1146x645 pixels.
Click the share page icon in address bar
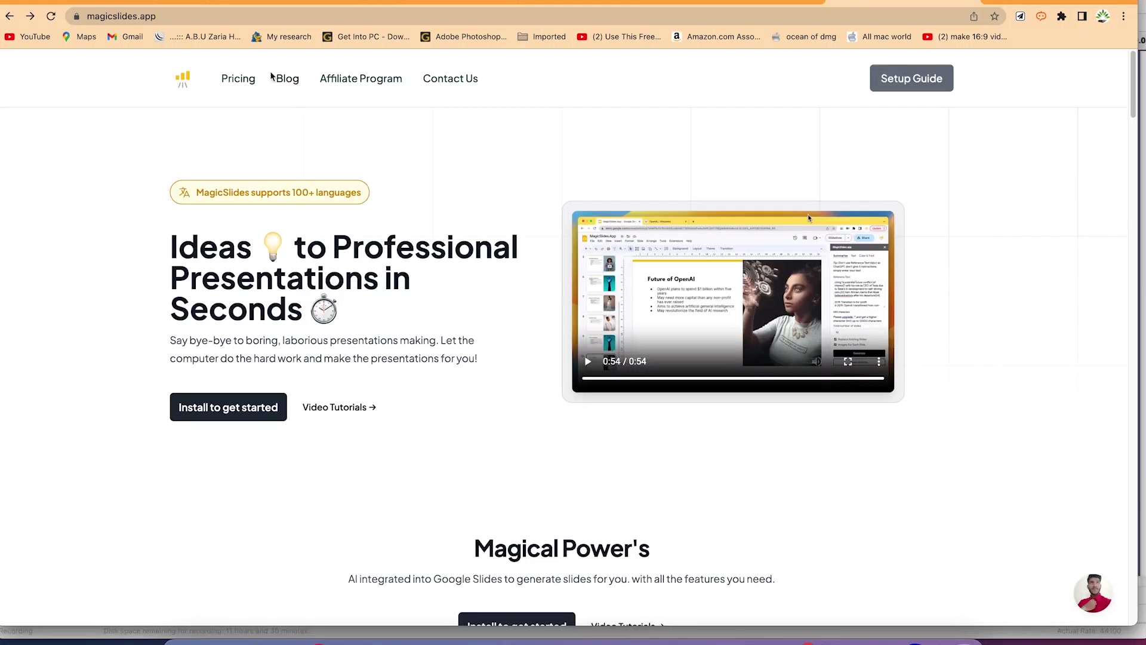click(974, 16)
